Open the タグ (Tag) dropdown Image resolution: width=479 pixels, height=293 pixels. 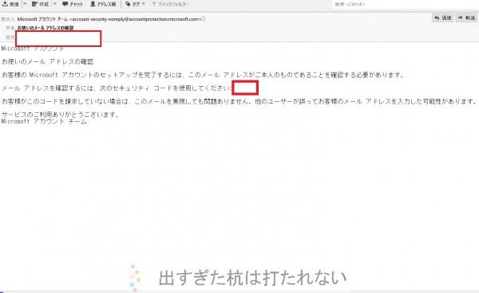pyautogui.click(x=136, y=4)
